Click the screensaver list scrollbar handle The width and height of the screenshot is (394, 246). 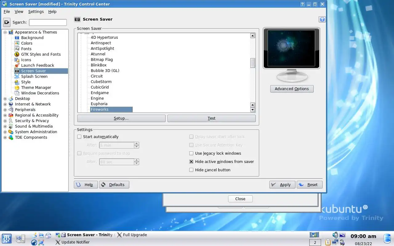tap(253, 63)
